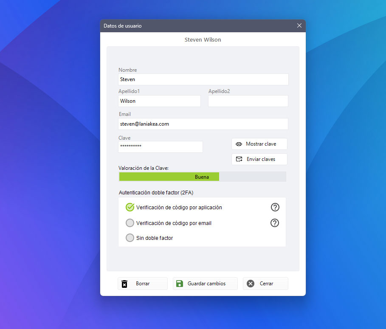Click the Email field with steven@laniakea.com

coord(203,124)
